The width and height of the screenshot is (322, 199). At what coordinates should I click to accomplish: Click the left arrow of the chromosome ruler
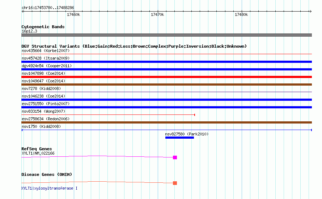pyautogui.click(x=23, y=12)
